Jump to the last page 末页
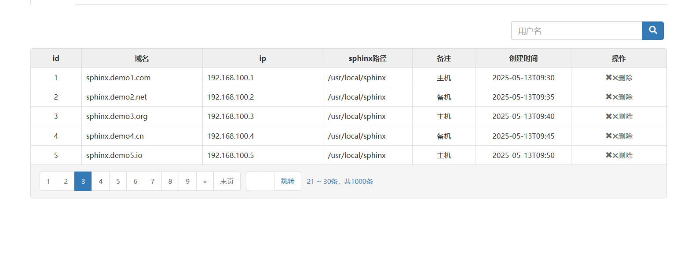This screenshot has width=699, height=261. 227,181
